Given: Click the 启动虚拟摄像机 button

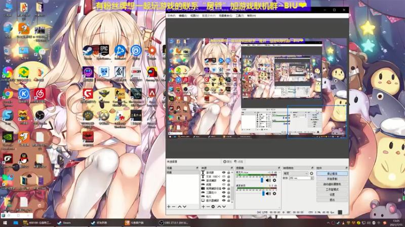Looking at the screenshot, I should 332,184.
